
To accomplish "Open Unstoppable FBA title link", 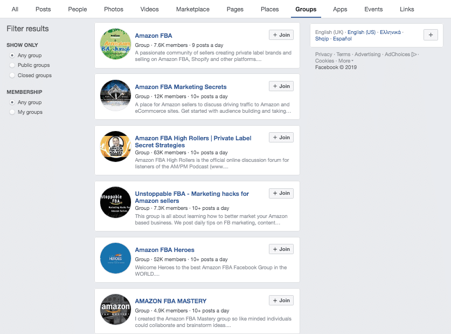I will (192, 197).
